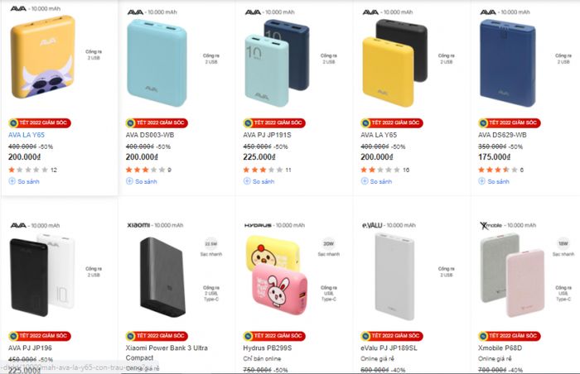Click So sánh under first AVA LA Y65
Screen dimensions: 580x374
24,181
